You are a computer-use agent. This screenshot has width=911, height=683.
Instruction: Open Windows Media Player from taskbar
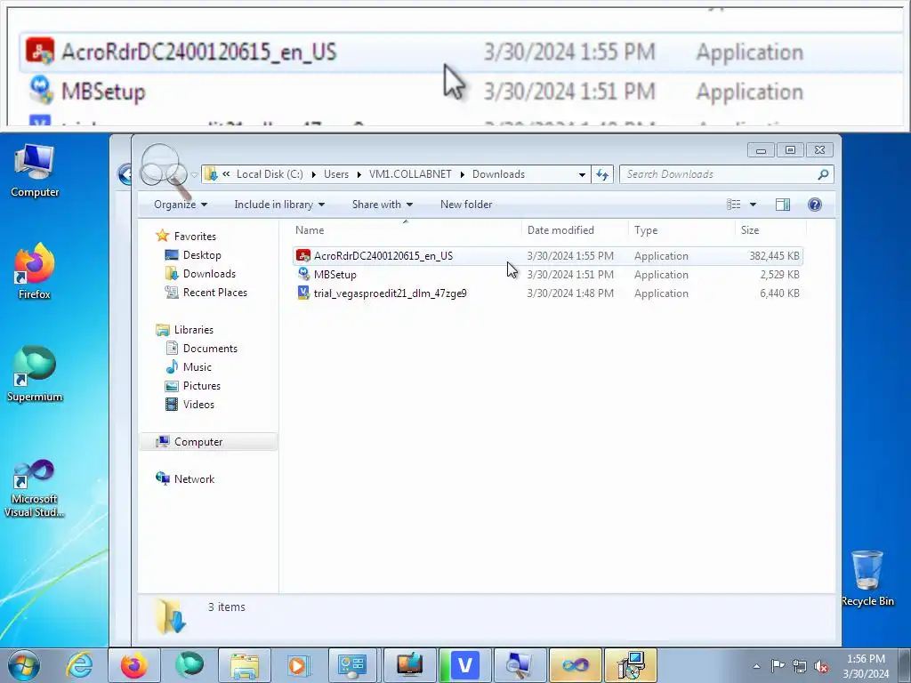(299, 665)
